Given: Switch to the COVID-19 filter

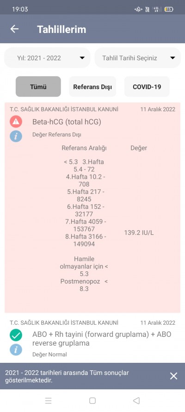Looking at the screenshot, I should (147, 87).
